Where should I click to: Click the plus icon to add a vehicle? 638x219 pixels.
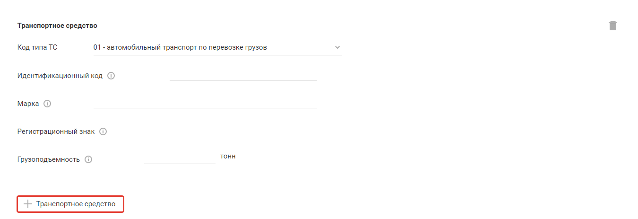pos(28,204)
